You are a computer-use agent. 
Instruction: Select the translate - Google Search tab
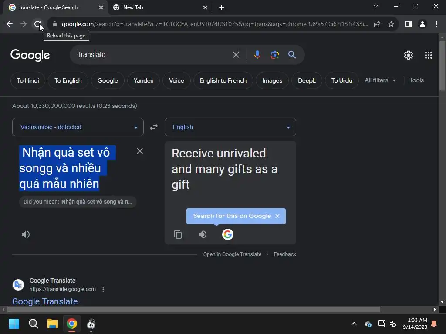click(x=56, y=7)
